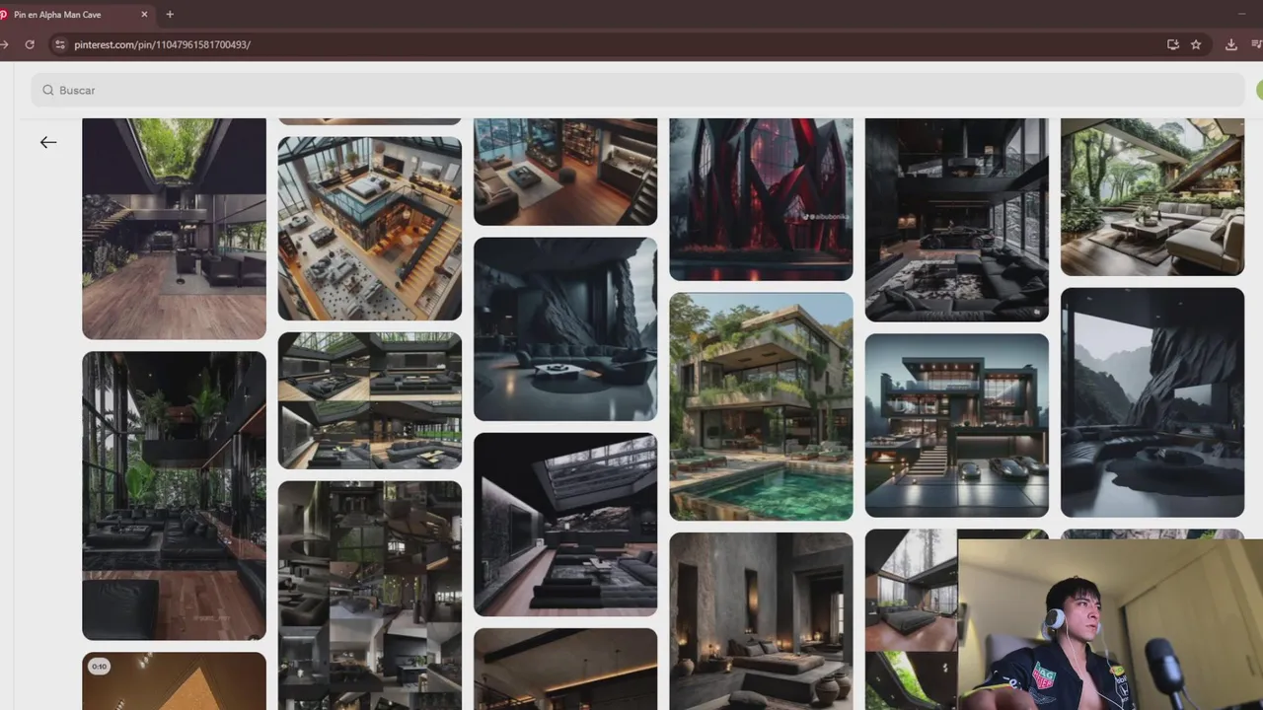Go forward with the browser forward arrow
This screenshot has height=710, width=1263.
[4, 44]
